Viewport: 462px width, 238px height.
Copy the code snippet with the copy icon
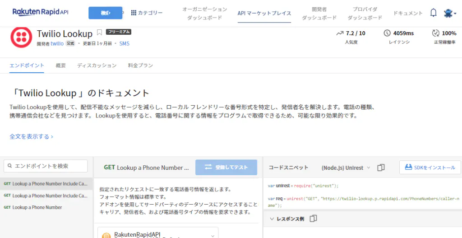(381, 168)
